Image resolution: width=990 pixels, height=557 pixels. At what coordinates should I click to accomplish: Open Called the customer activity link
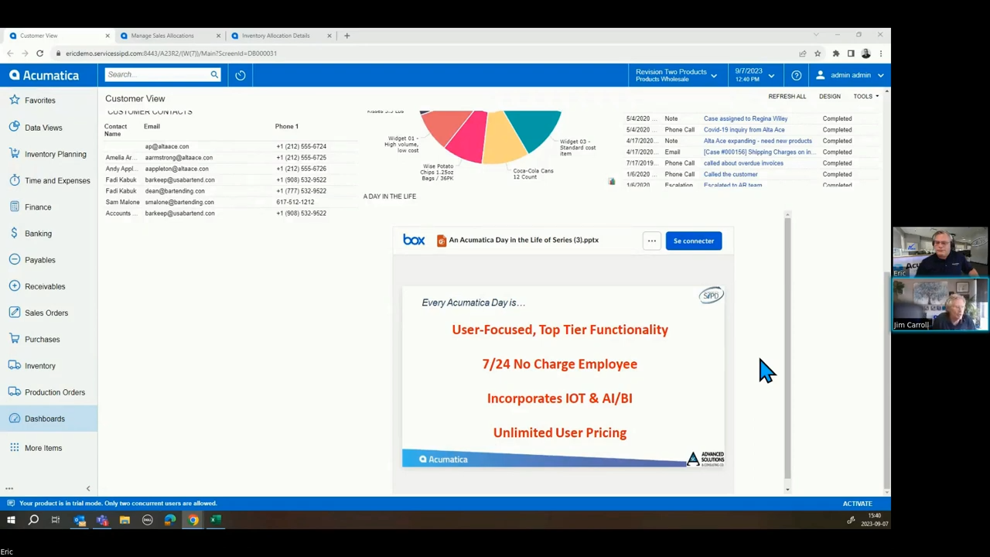(x=731, y=174)
